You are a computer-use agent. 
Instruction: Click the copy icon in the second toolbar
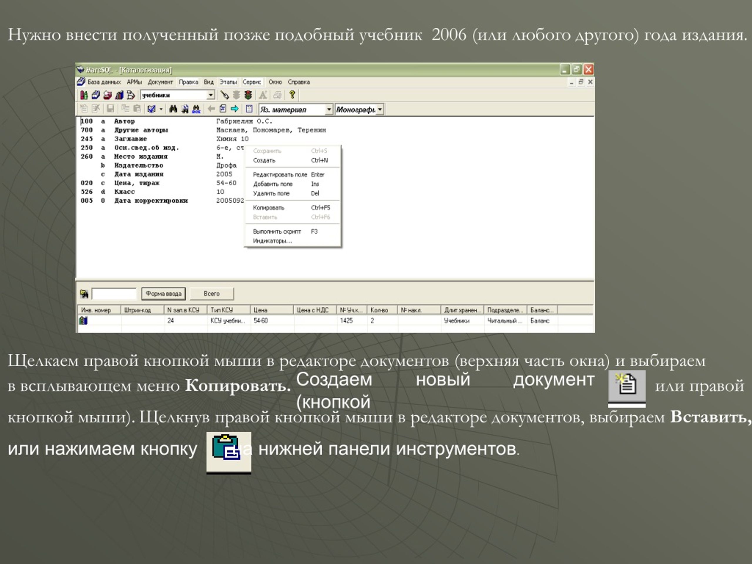click(125, 109)
